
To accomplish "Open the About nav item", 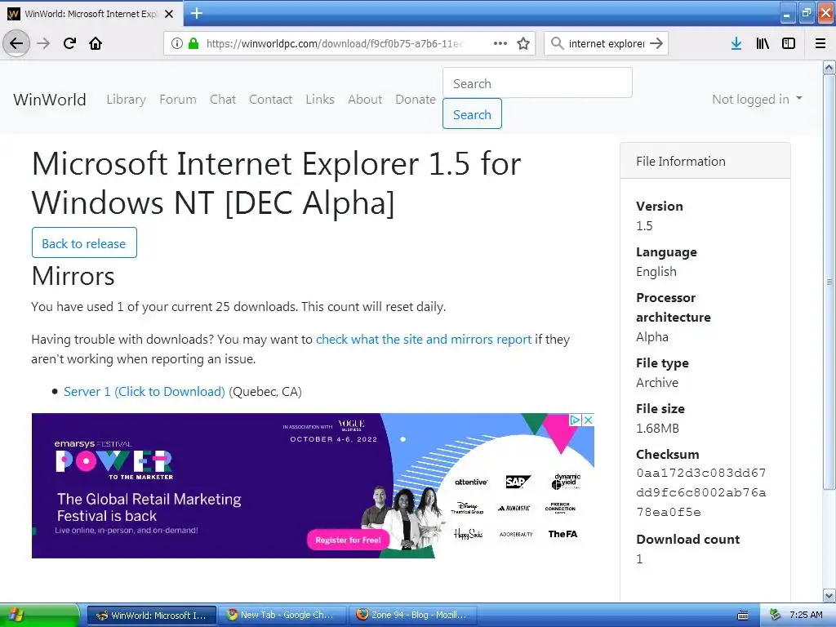I will [x=365, y=99].
